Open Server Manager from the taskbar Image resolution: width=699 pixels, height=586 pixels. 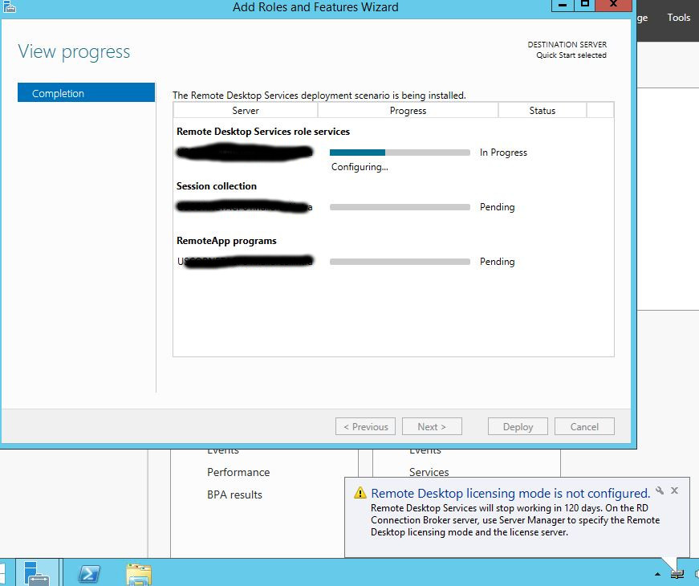pos(37,573)
